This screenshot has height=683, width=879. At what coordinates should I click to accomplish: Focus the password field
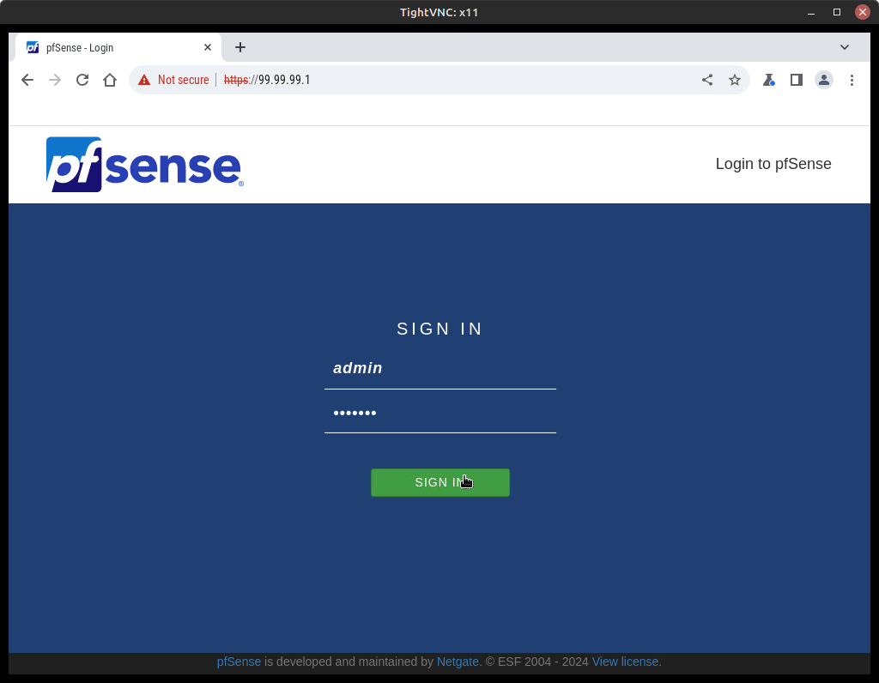[x=440, y=413]
